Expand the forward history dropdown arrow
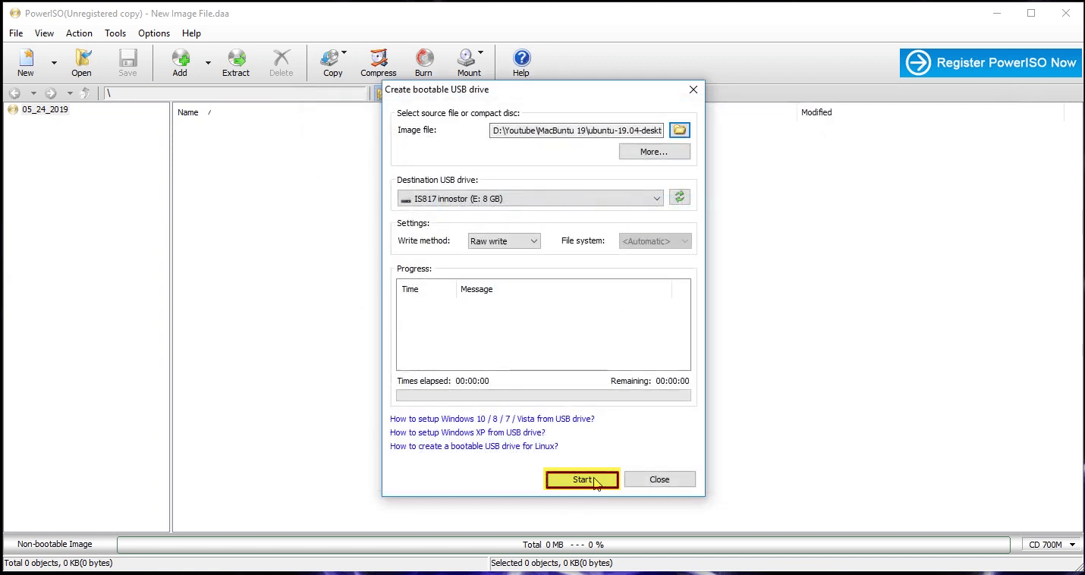The height and width of the screenshot is (575, 1085). click(70, 93)
